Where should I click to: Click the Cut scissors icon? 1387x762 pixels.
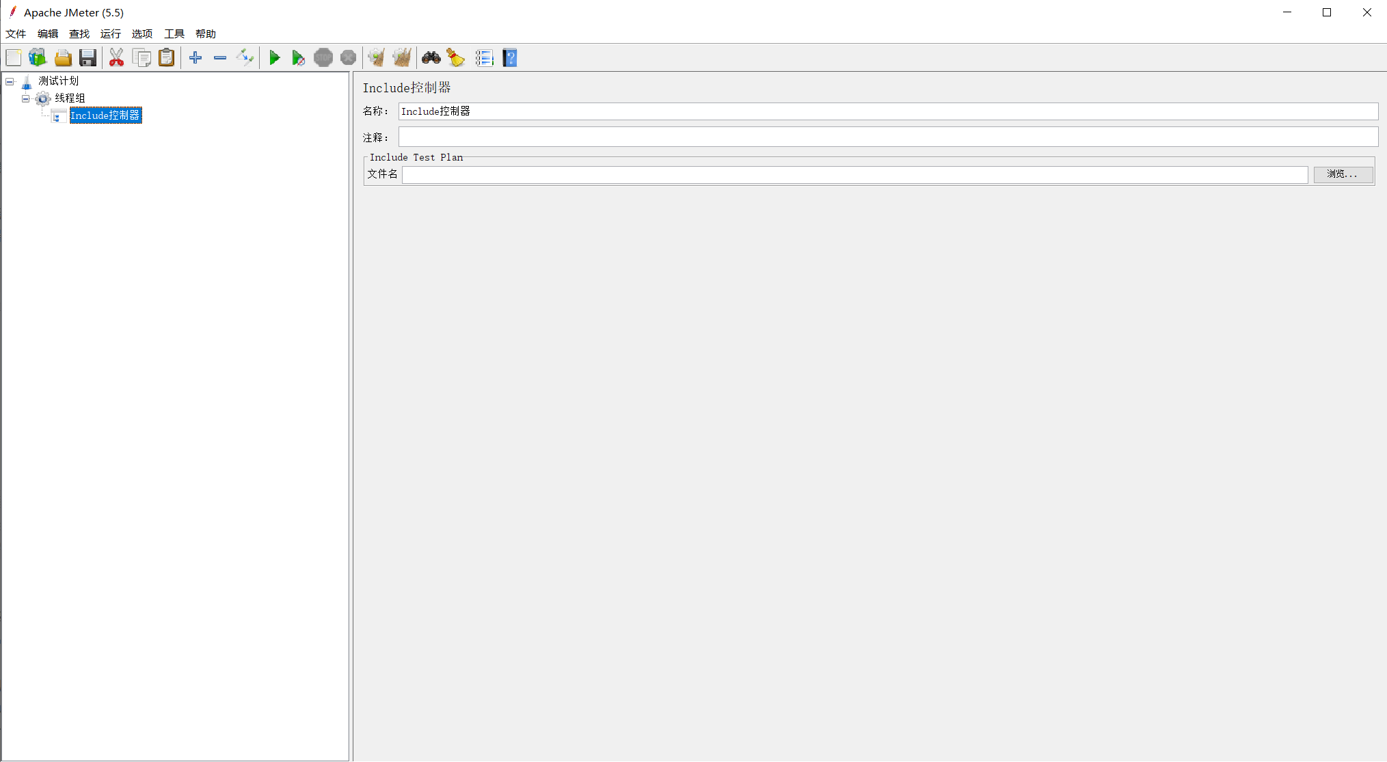[116, 58]
